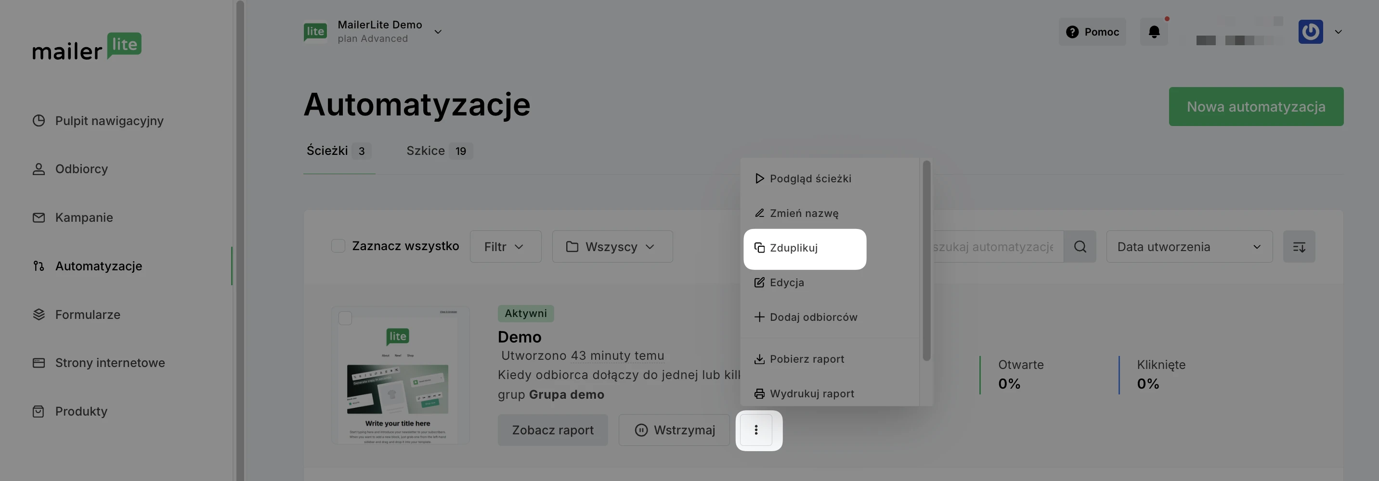The image size is (1379, 481).
Task: Tick the Zaznacz wszystko checkbox
Action: click(338, 246)
